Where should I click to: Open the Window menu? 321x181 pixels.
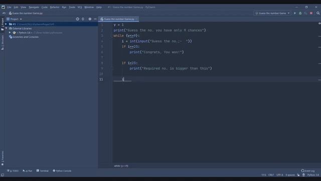(89, 7)
